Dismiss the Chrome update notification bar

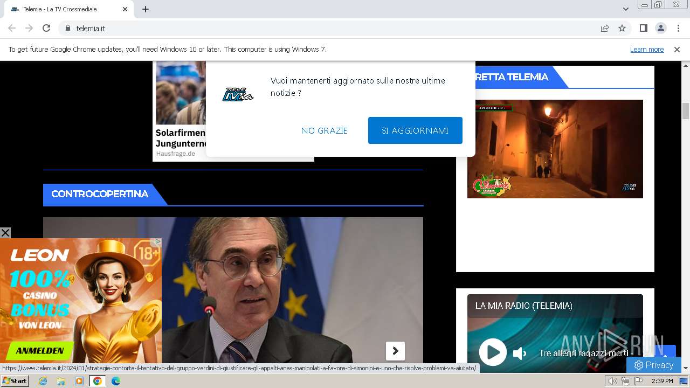tap(677, 50)
